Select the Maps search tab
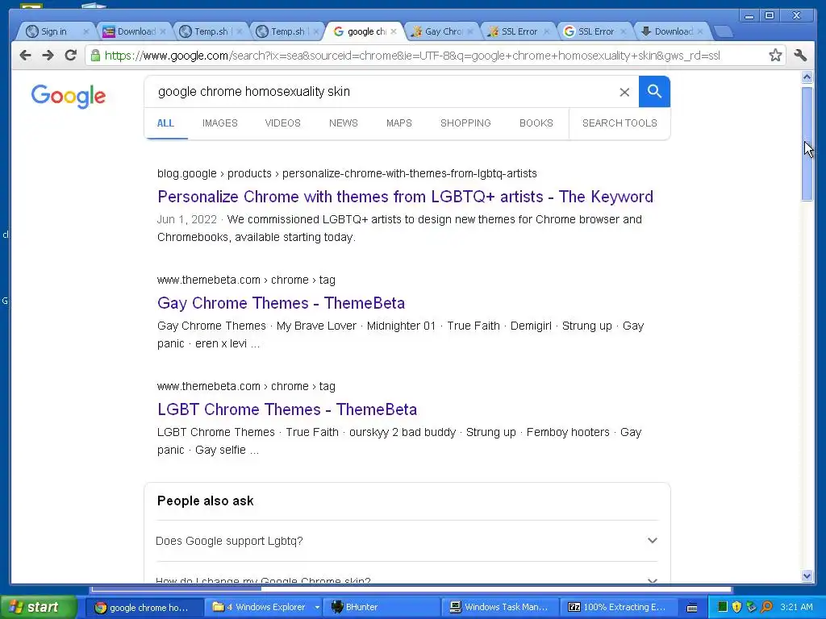Image resolution: width=826 pixels, height=619 pixels. [398, 123]
